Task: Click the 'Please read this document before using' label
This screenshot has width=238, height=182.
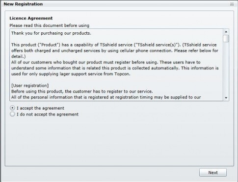Action: (49, 25)
